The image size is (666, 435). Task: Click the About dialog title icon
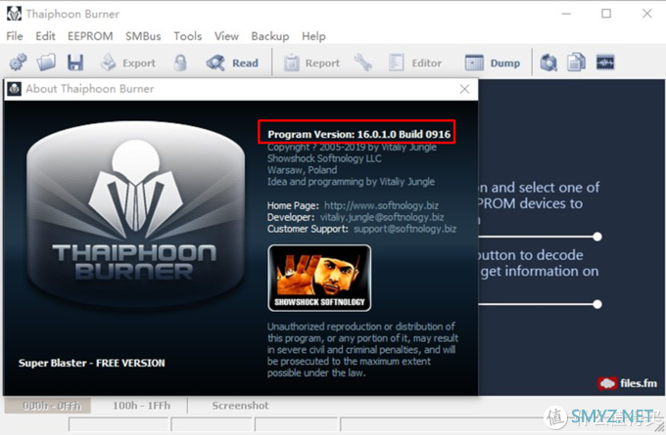tap(15, 89)
